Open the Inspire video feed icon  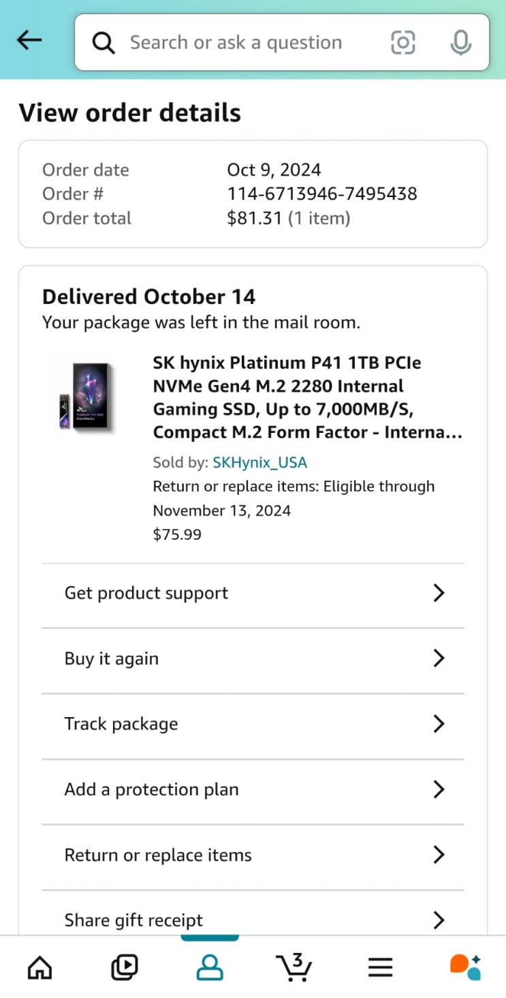click(124, 967)
